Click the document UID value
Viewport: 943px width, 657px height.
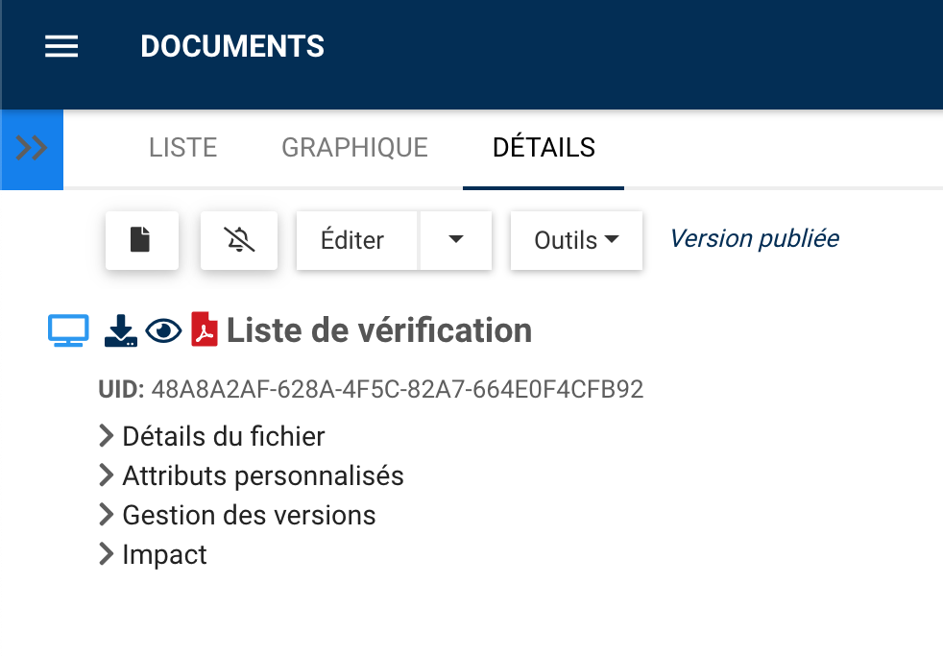tap(398, 389)
